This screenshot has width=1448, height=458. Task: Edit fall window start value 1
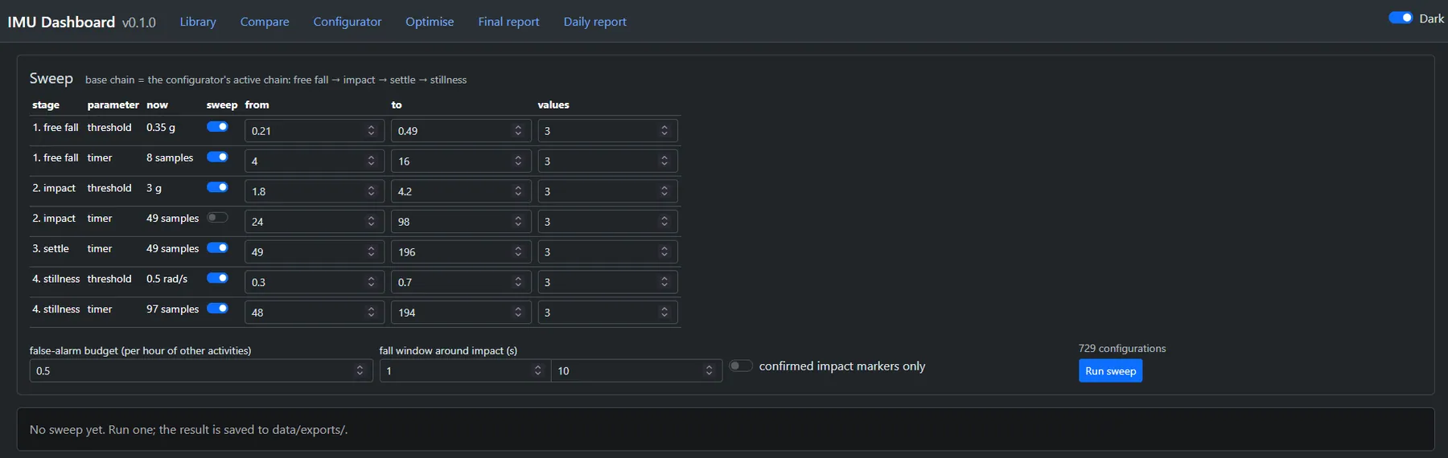465,370
